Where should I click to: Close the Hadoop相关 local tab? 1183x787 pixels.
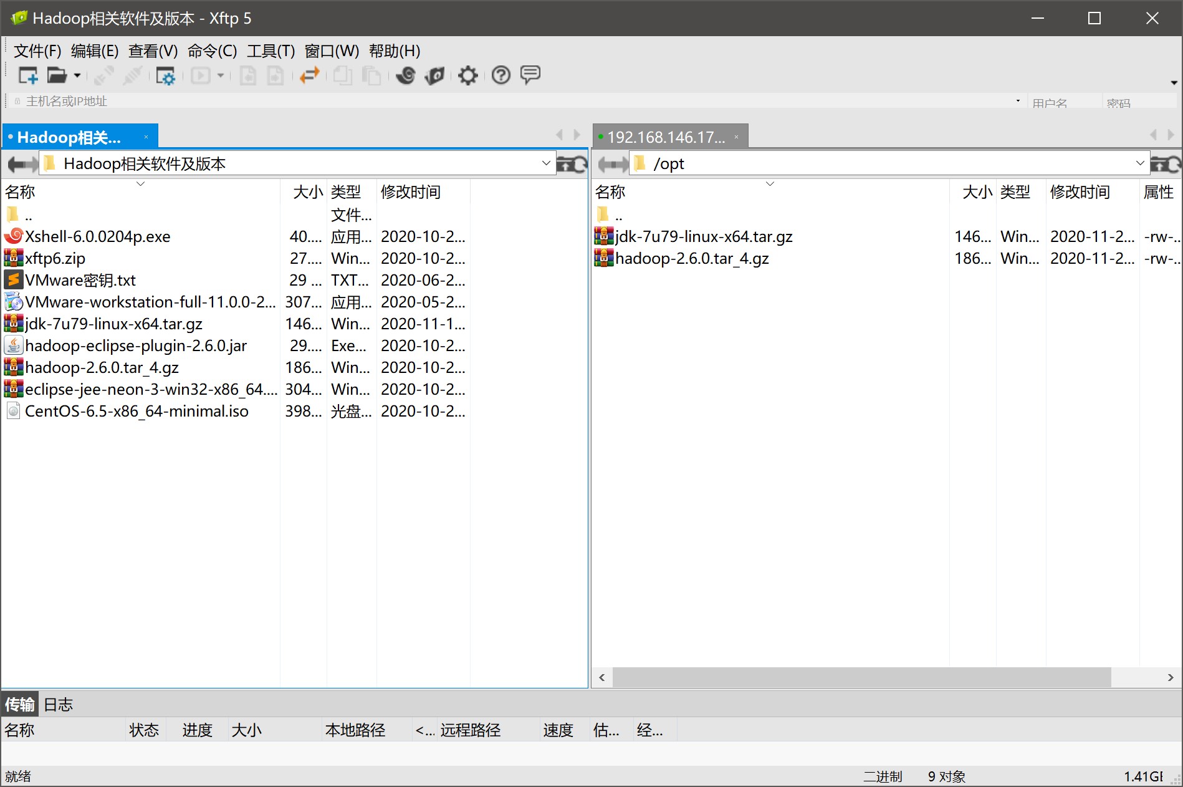click(x=146, y=137)
